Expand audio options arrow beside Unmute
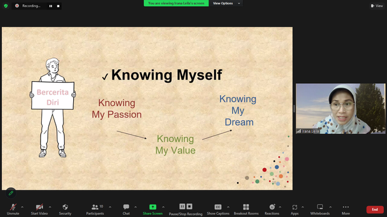Image resolution: width=387 pixels, height=217 pixels. coord(22,207)
